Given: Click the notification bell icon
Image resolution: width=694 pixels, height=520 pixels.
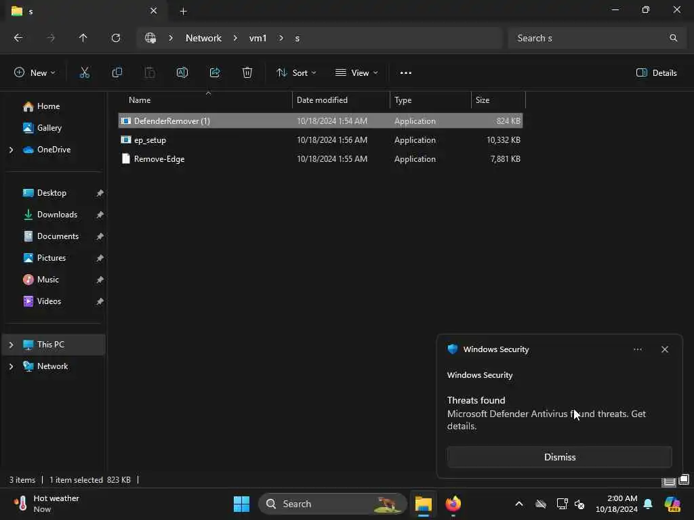Looking at the screenshot, I should 648,504.
